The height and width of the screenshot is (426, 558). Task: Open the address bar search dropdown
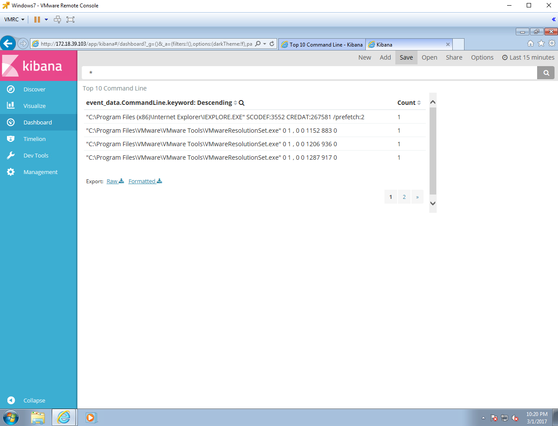click(264, 44)
